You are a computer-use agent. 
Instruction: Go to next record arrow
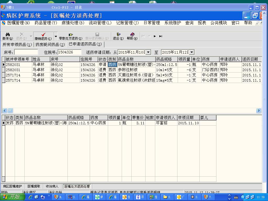click(155, 36)
